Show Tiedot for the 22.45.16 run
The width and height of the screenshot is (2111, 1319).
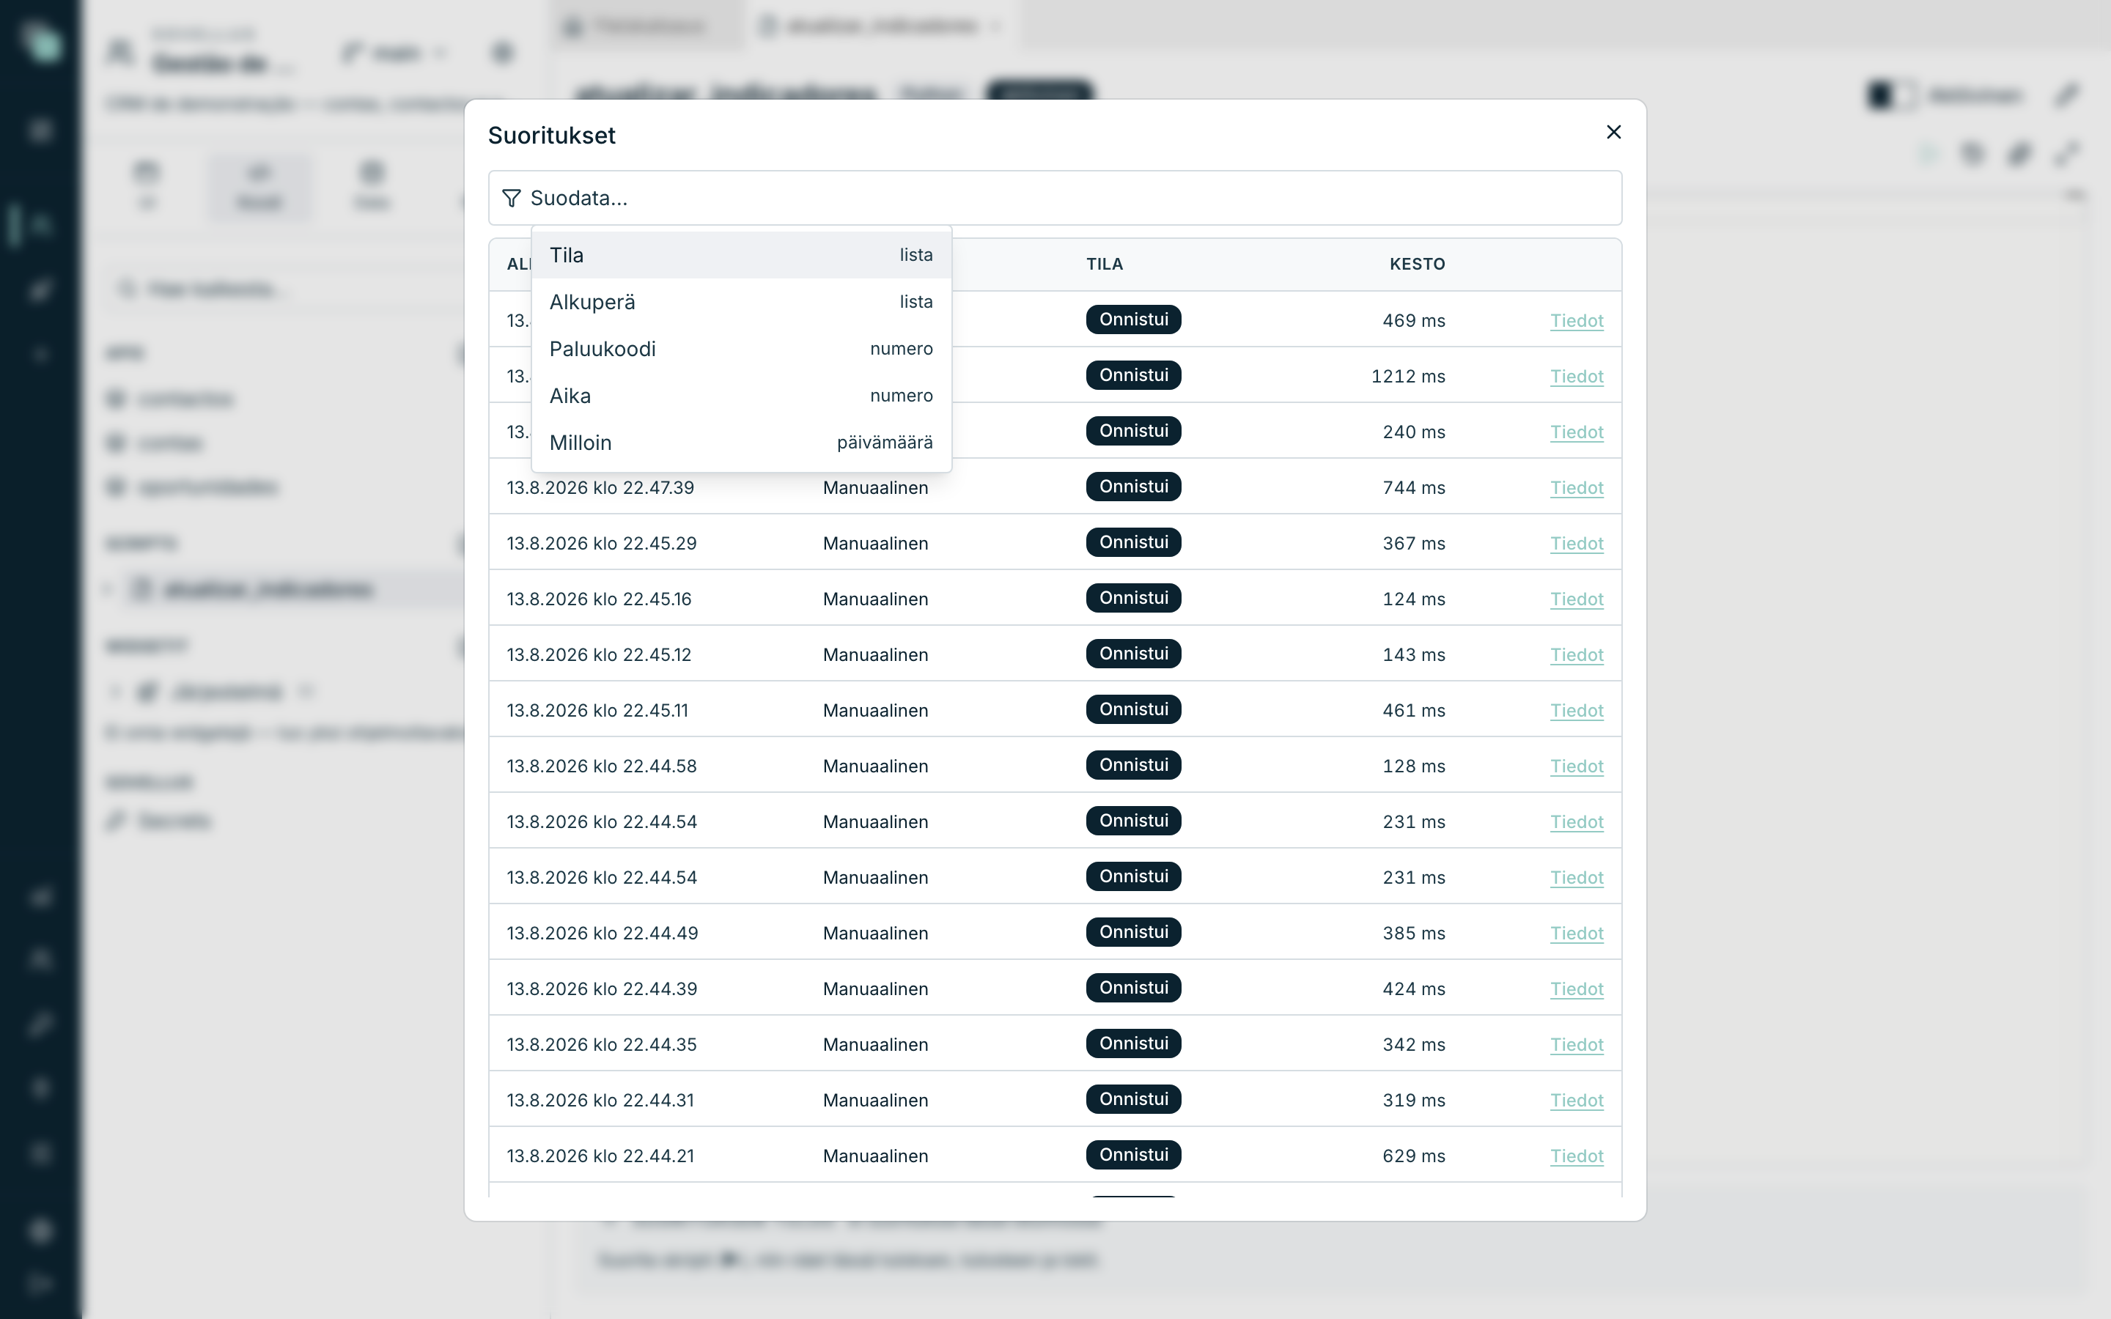tap(1576, 600)
